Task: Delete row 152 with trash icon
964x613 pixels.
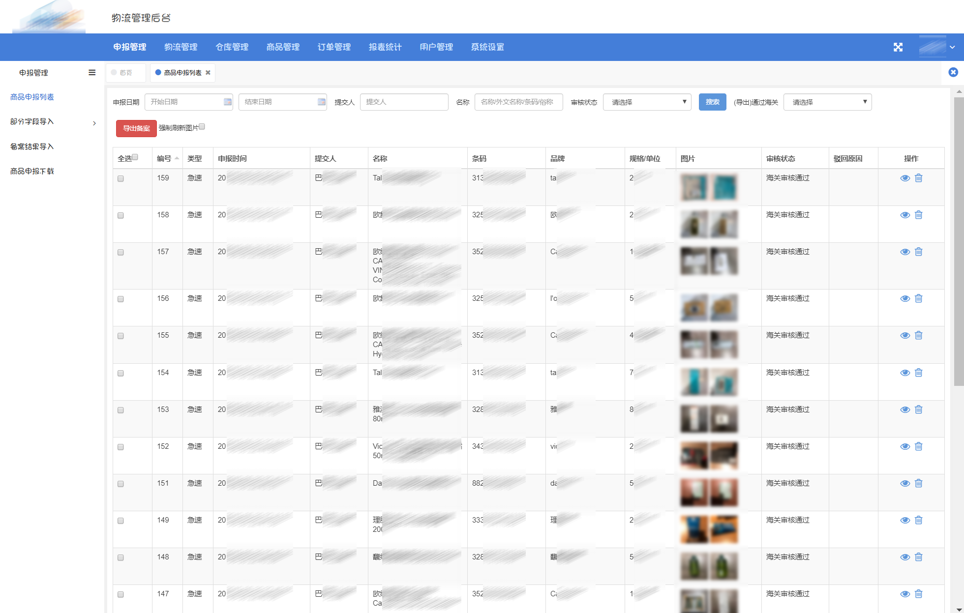Action: click(918, 446)
